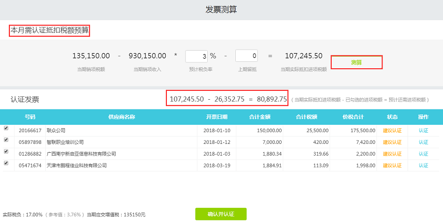Click the 确认并认证 button

pyautogui.click(x=221, y=214)
